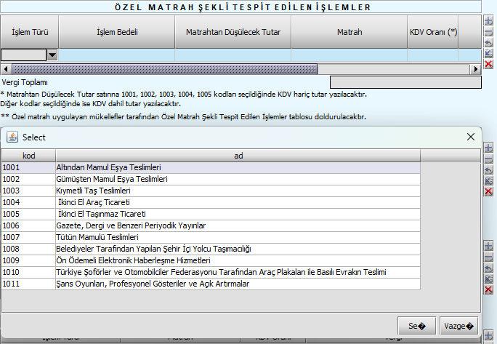This screenshot has height=344, width=497.
Task: Click the Seç button
Action: click(417, 326)
